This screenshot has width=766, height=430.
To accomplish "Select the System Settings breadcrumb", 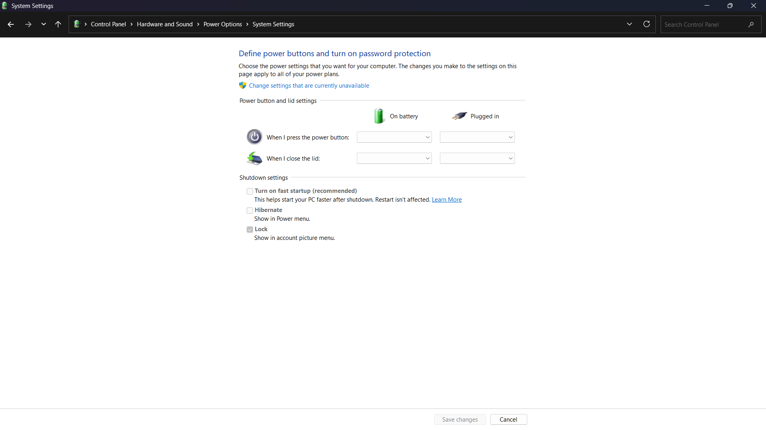I will pos(273,24).
